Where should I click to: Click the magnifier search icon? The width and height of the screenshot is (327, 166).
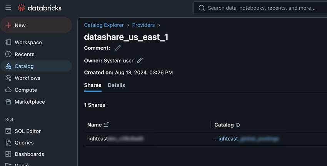pos(202,8)
